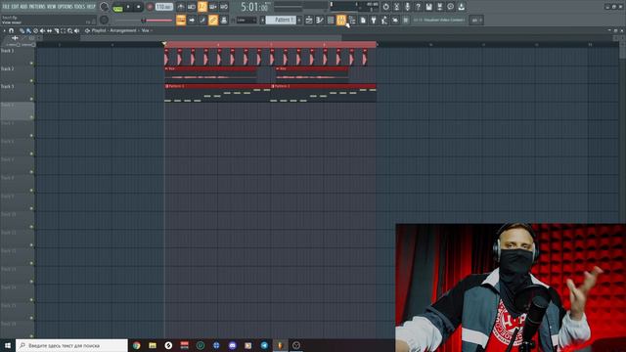Viewport: 626px width, 352px height.
Task: Toggle typing keyboard to piano icon
Action: coord(181,20)
